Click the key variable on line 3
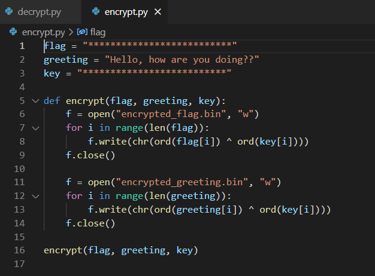Screen dimensions: 375x276 tap(52, 73)
